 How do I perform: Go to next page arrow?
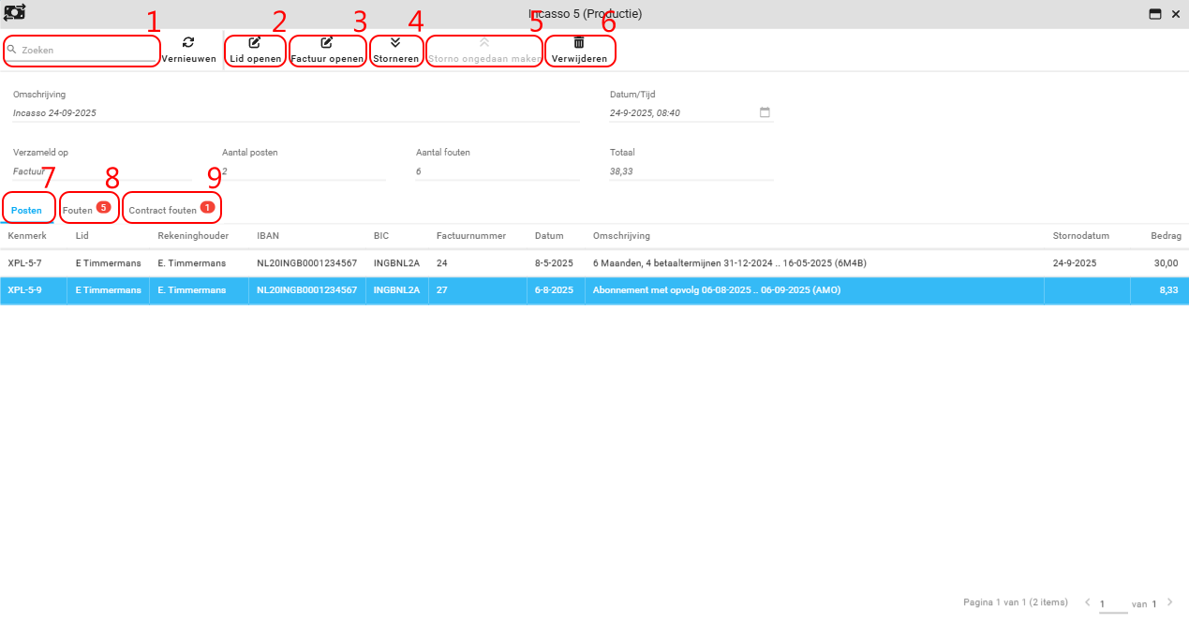[x=1169, y=602]
